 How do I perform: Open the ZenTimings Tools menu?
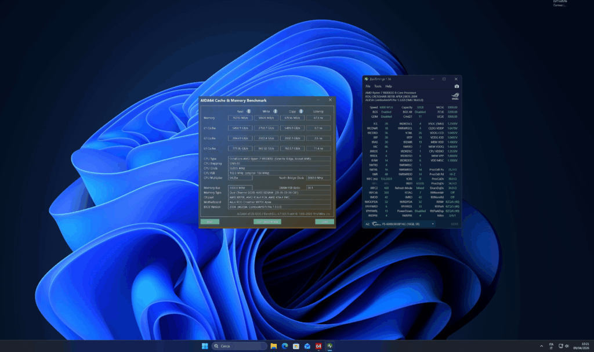pyautogui.click(x=378, y=86)
